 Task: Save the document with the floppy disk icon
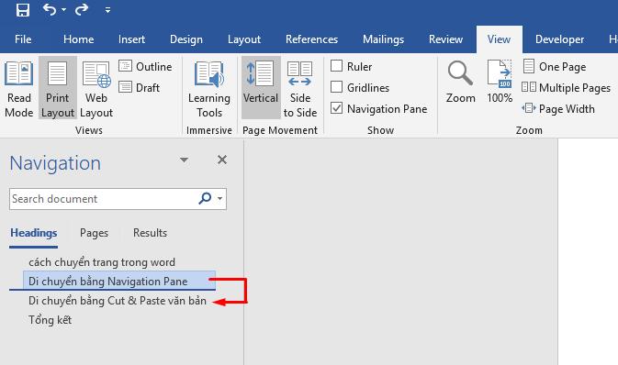22,10
